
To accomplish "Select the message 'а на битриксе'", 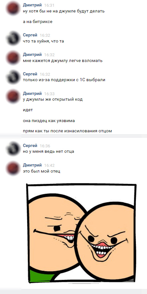I will [38, 22].
